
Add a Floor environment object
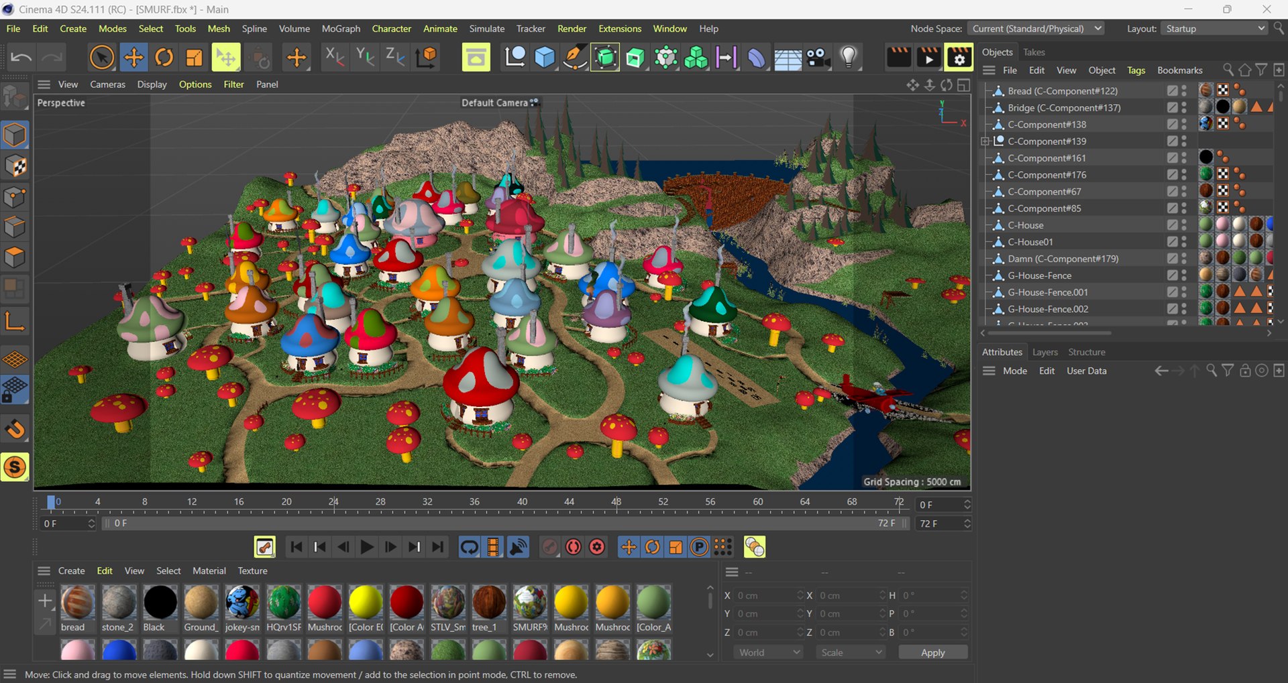click(788, 59)
